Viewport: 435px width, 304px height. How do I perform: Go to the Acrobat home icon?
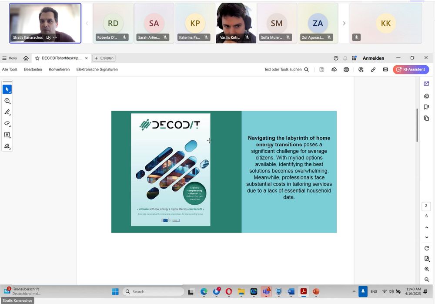26,58
